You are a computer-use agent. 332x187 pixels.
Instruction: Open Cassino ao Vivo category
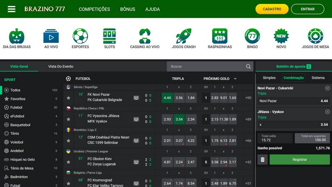[145, 38]
